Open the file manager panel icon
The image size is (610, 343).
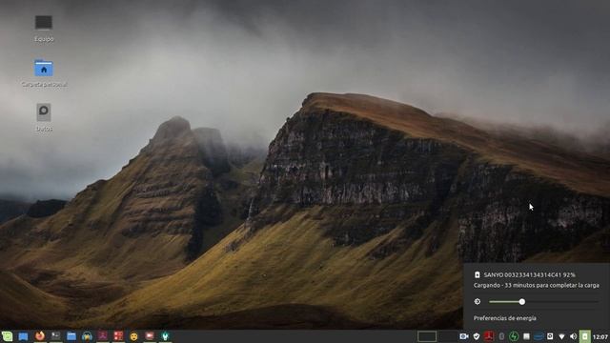[x=71, y=336]
